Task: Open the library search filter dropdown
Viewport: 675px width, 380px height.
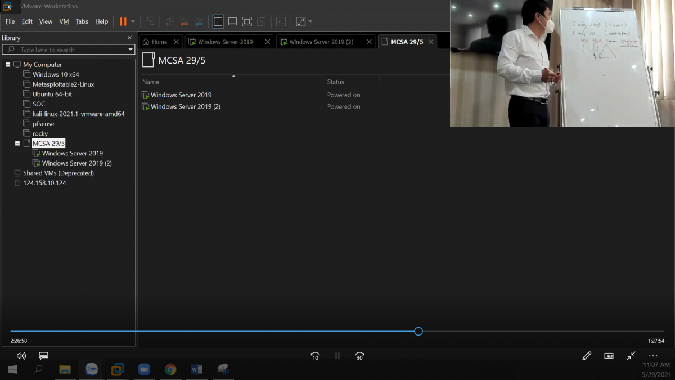Action: (x=130, y=50)
